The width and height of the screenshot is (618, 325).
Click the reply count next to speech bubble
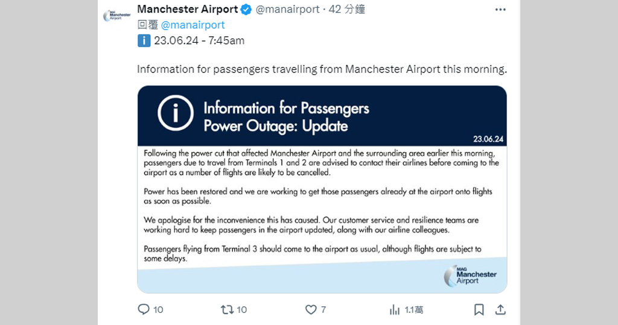point(158,309)
